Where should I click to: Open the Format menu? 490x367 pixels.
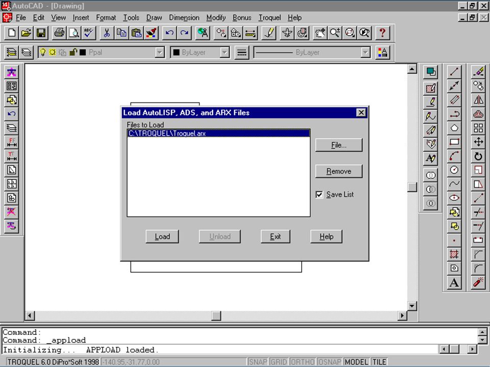[106, 18]
